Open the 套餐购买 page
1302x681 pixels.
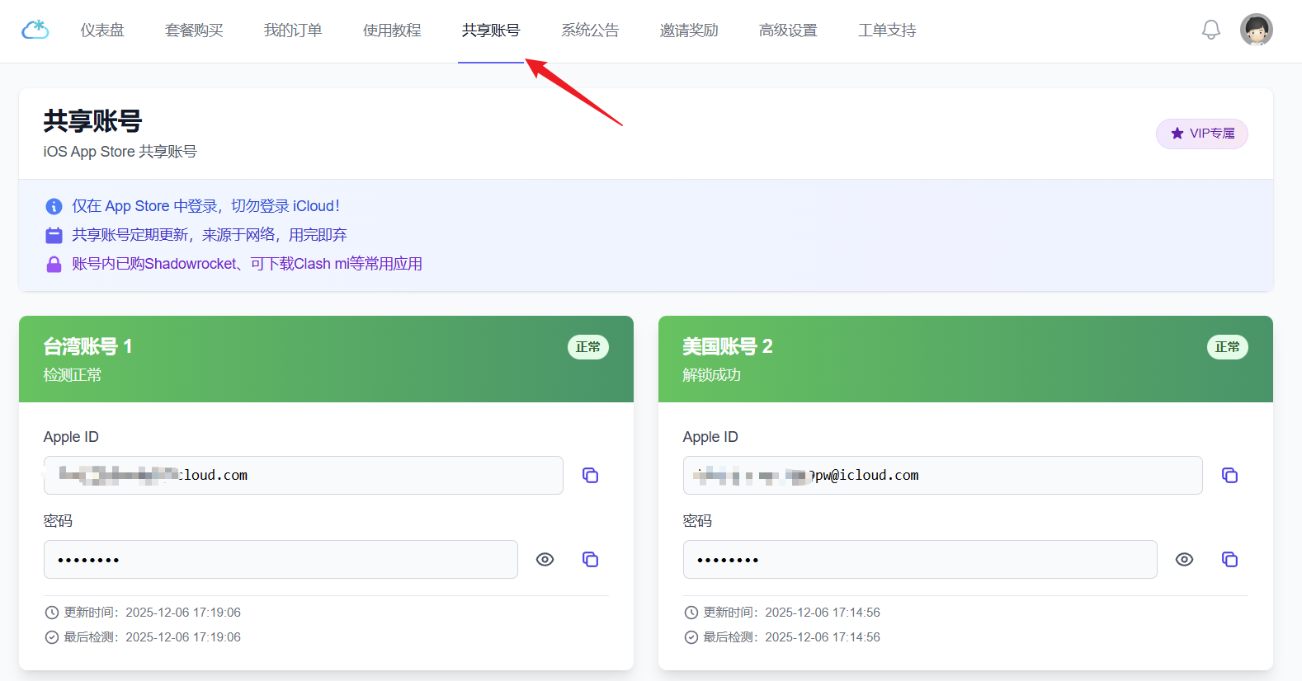194,31
